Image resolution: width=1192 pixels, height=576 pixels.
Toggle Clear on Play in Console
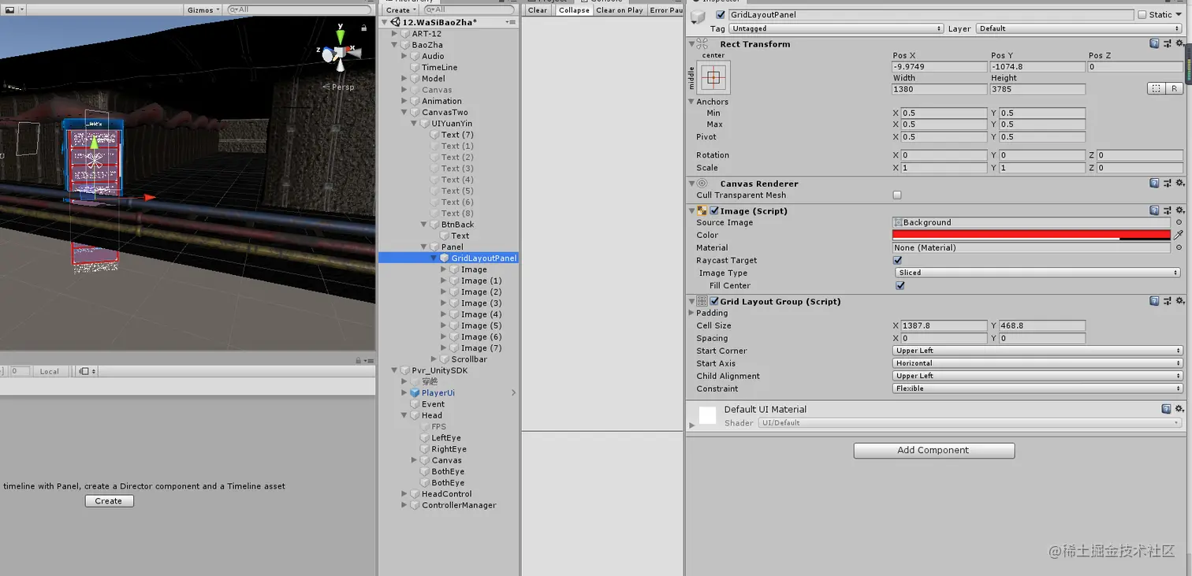click(x=620, y=9)
